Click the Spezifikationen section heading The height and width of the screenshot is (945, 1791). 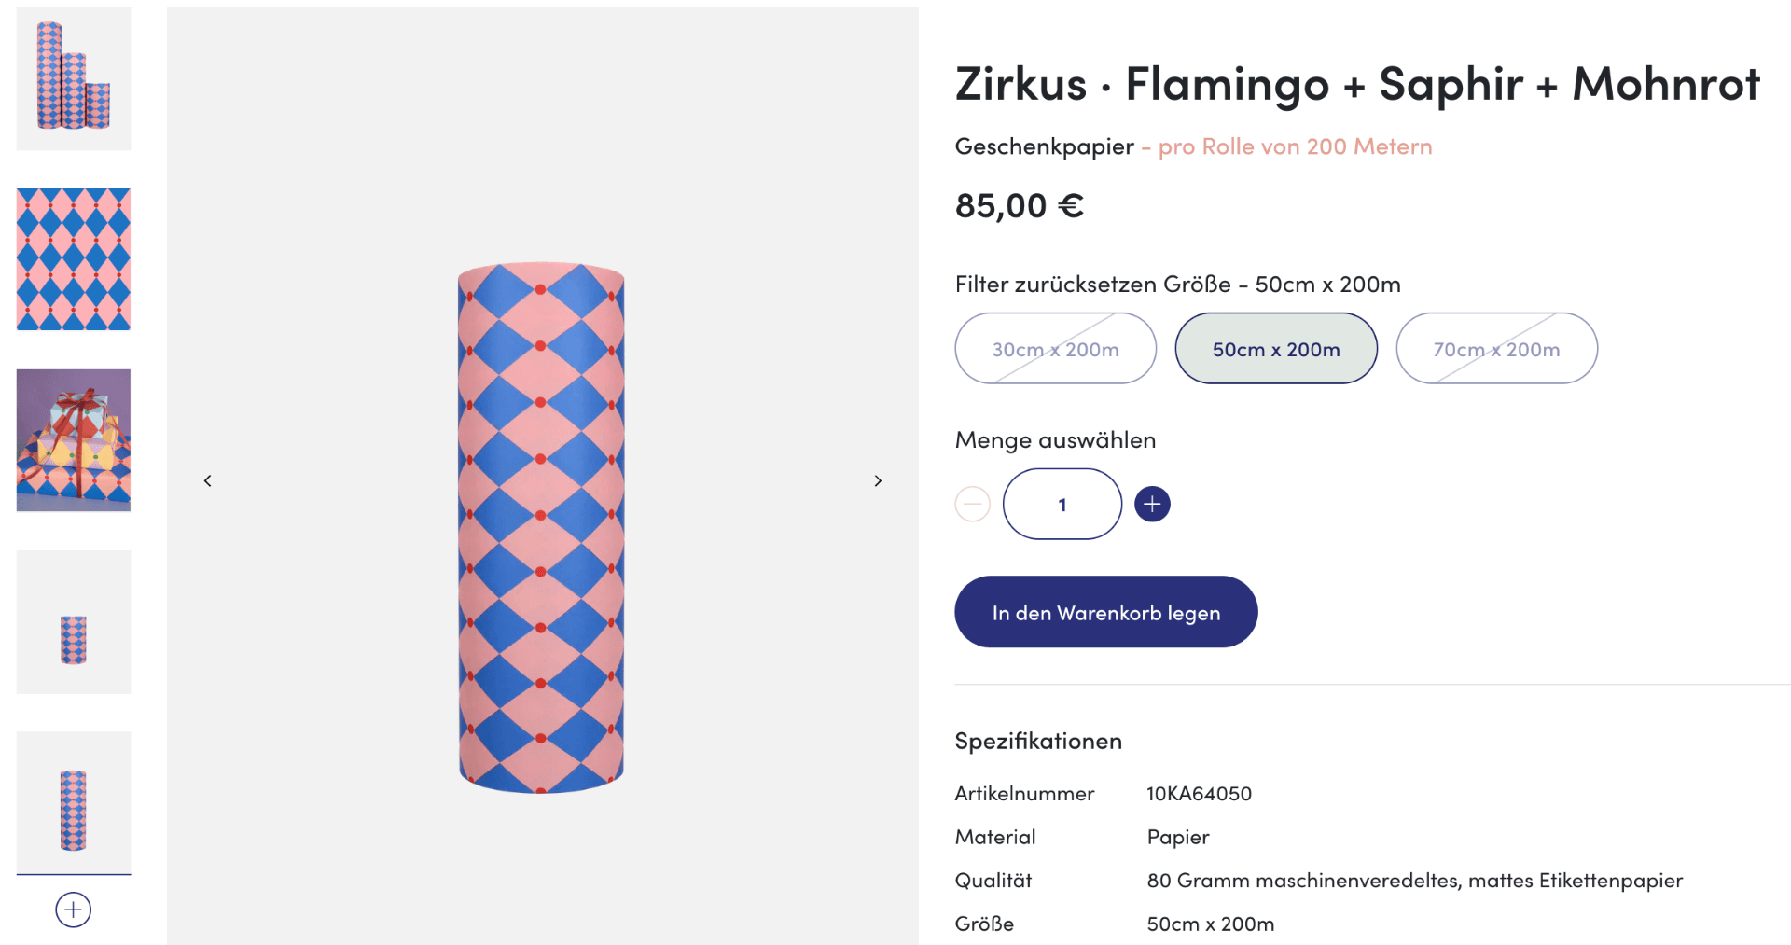1038,741
